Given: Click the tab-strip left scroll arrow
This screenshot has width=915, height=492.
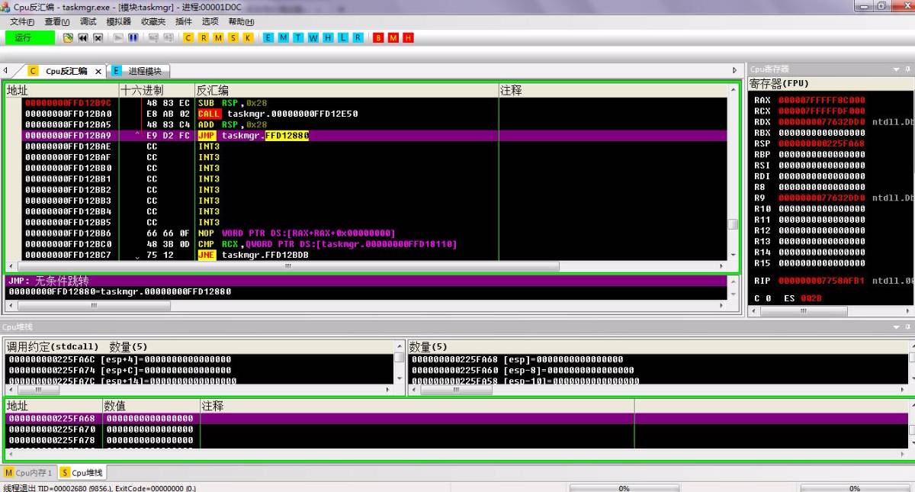Looking at the screenshot, I should pos(5,70).
